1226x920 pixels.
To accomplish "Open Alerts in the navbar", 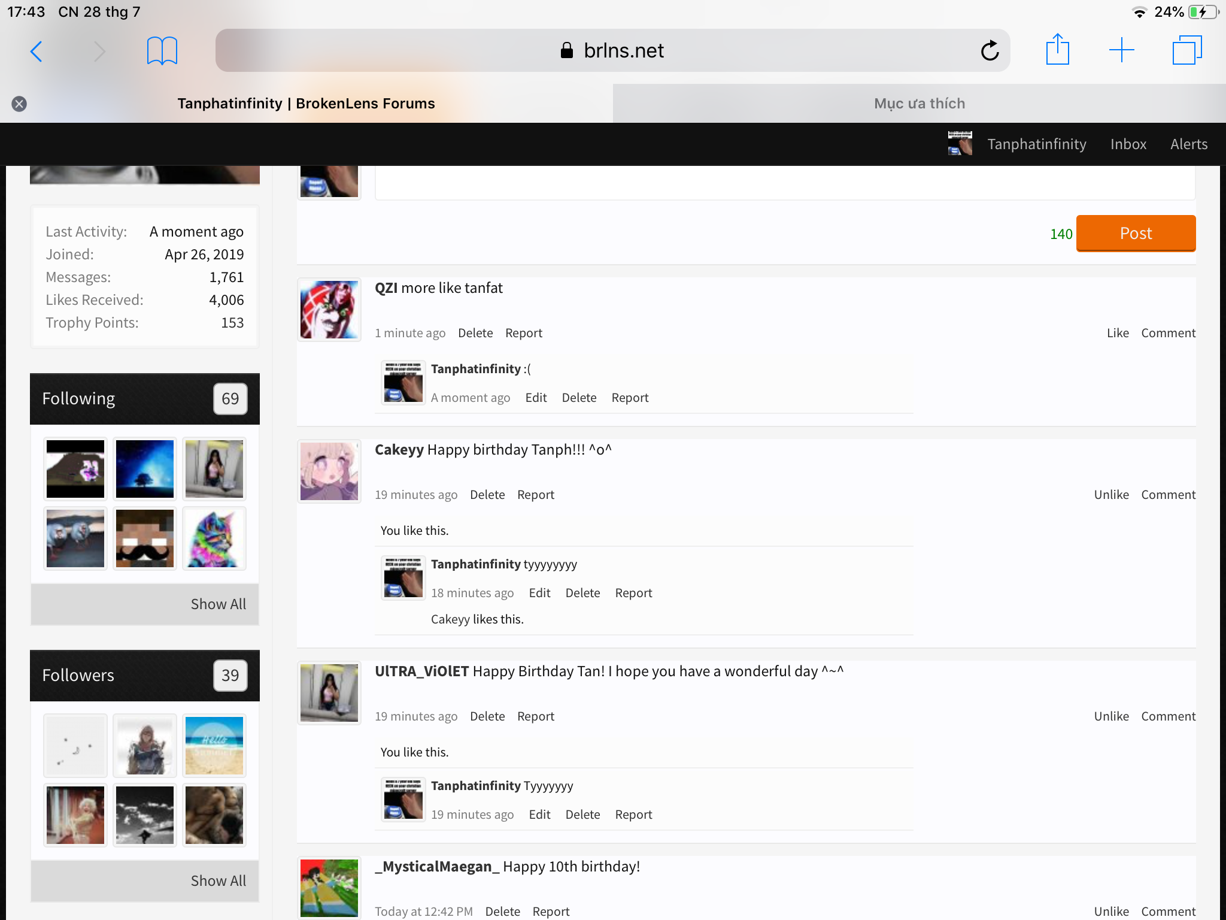I will point(1189,144).
